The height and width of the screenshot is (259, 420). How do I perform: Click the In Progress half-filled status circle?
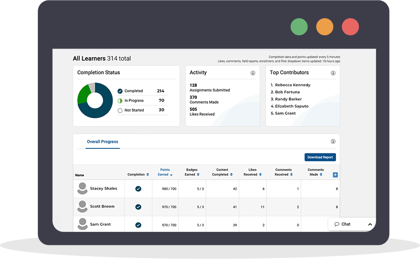pos(120,101)
